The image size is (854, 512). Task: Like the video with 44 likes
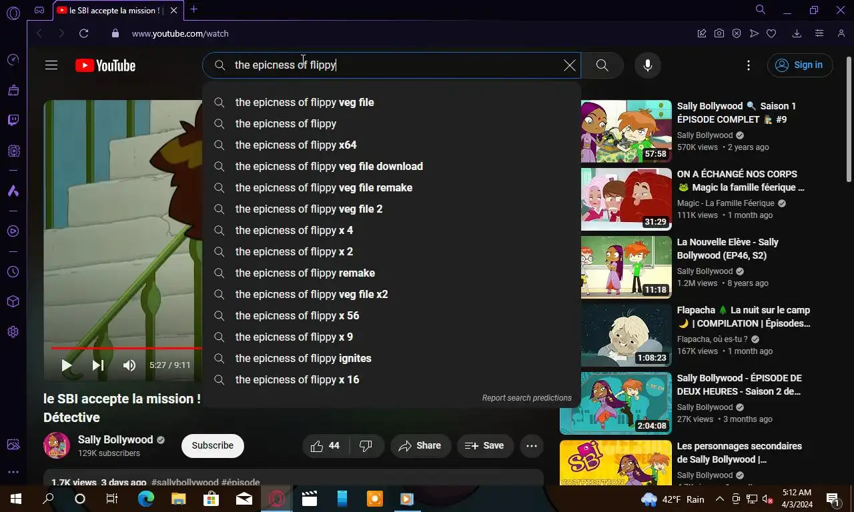(326, 446)
